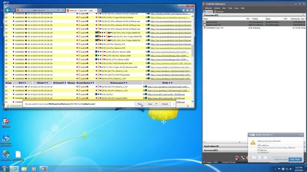Select the process row rated Analyzing
Image resolution: width=307 pixels, height=172 pixels.
coord(254,28)
